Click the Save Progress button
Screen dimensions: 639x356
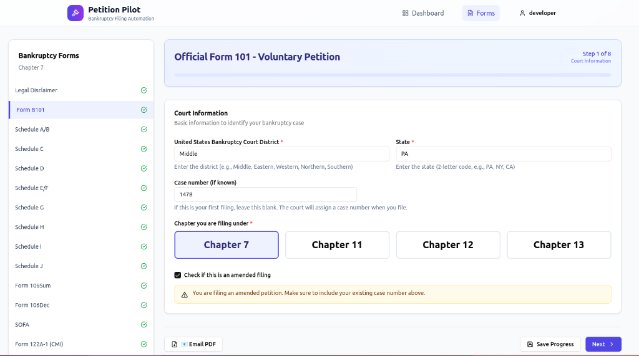(x=550, y=344)
